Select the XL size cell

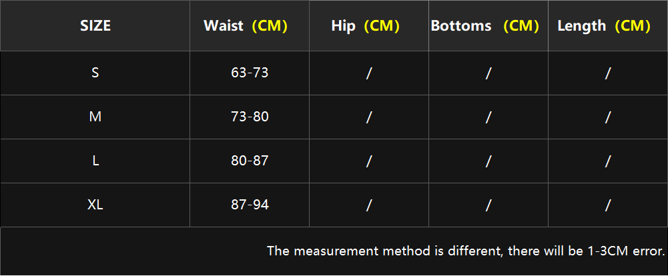coord(95,205)
